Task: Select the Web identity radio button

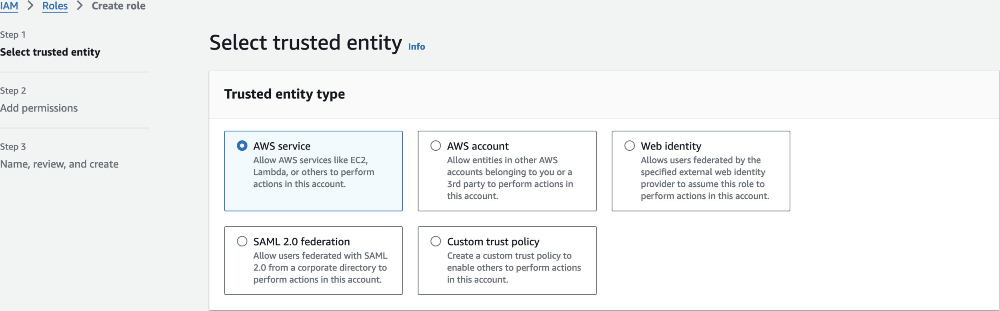Action: point(630,146)
